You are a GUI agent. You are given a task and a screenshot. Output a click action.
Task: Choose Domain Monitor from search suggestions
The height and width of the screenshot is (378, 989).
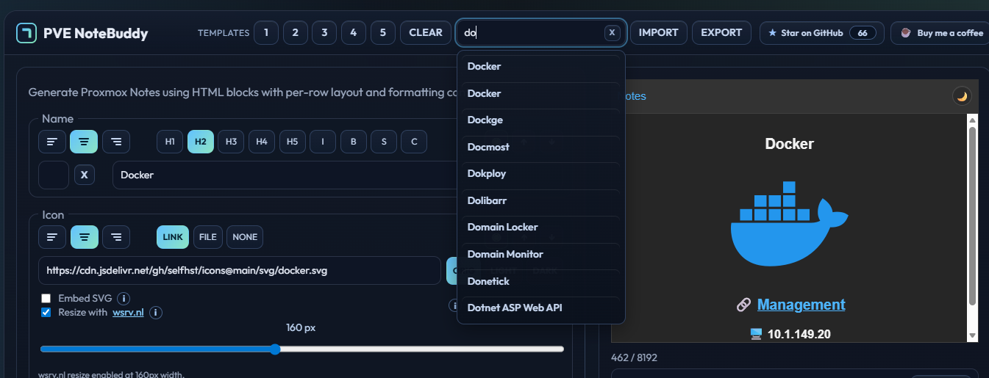(x=541, y=254)
